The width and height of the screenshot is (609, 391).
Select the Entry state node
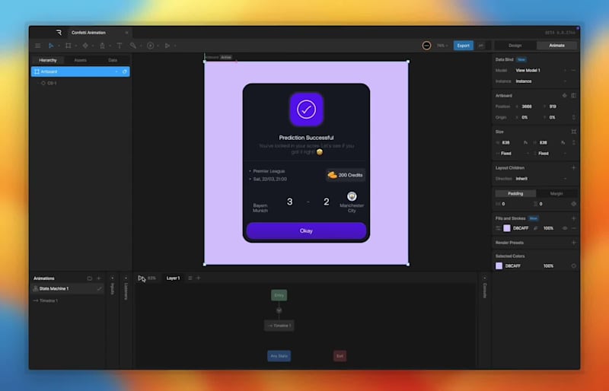279,295
